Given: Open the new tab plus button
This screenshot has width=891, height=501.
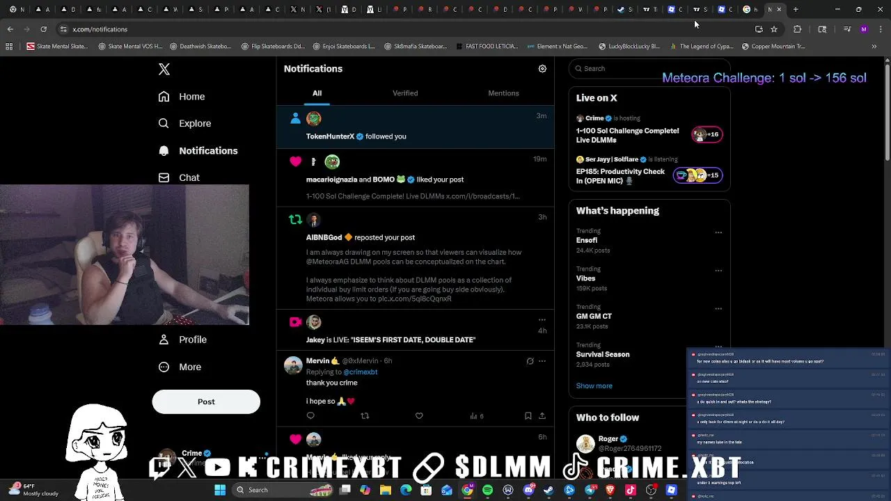Looking at the screenshot, I should [796, 10].
